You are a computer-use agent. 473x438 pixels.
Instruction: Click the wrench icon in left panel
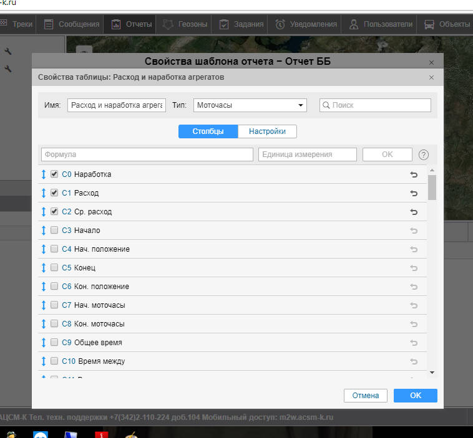8,52
